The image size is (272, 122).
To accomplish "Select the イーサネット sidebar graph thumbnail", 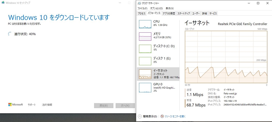I will (x=145, y=74).
